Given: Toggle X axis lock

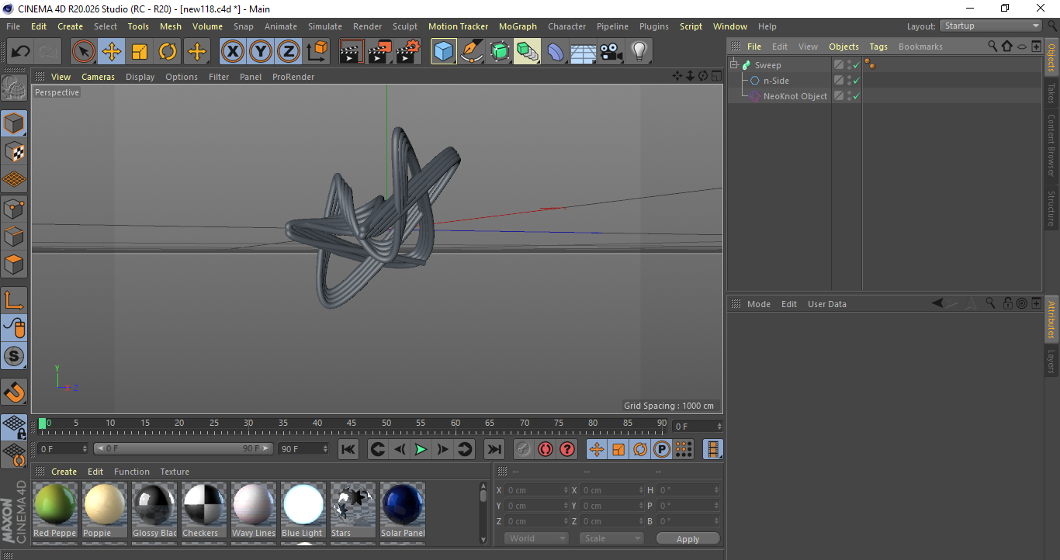Looking at the screenshot, I should click(x=232, y=52).
